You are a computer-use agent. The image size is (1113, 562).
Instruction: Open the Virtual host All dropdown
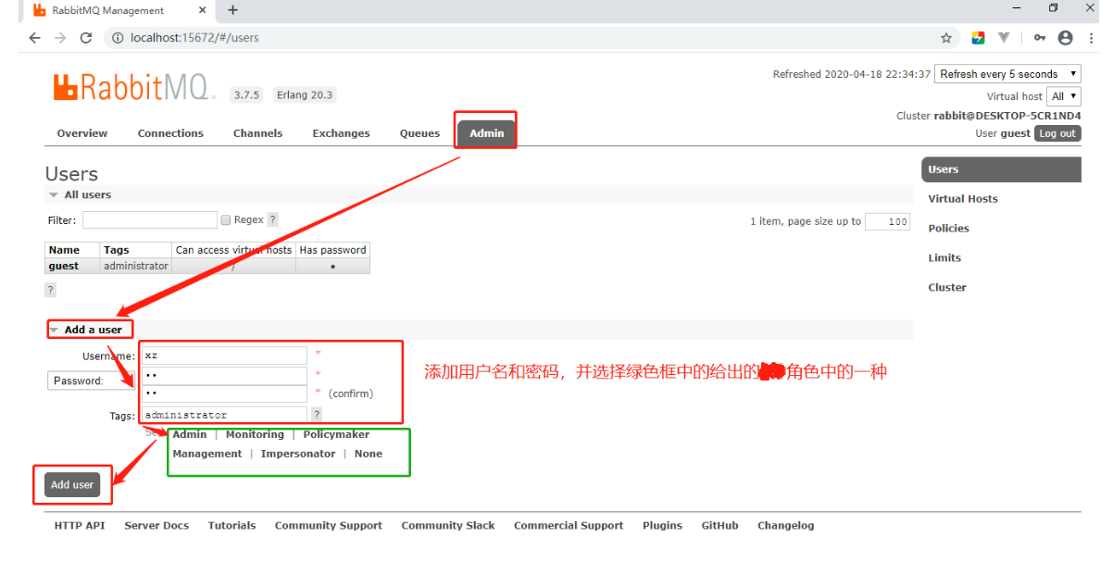[x=1064, y=96]
